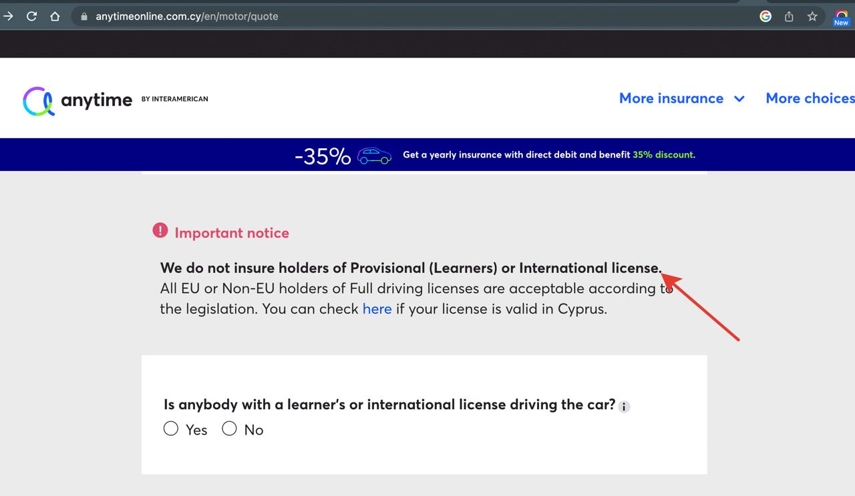Show info tooltip next to the license question
This screenshot has height=496, width=855.
point(624,407)
